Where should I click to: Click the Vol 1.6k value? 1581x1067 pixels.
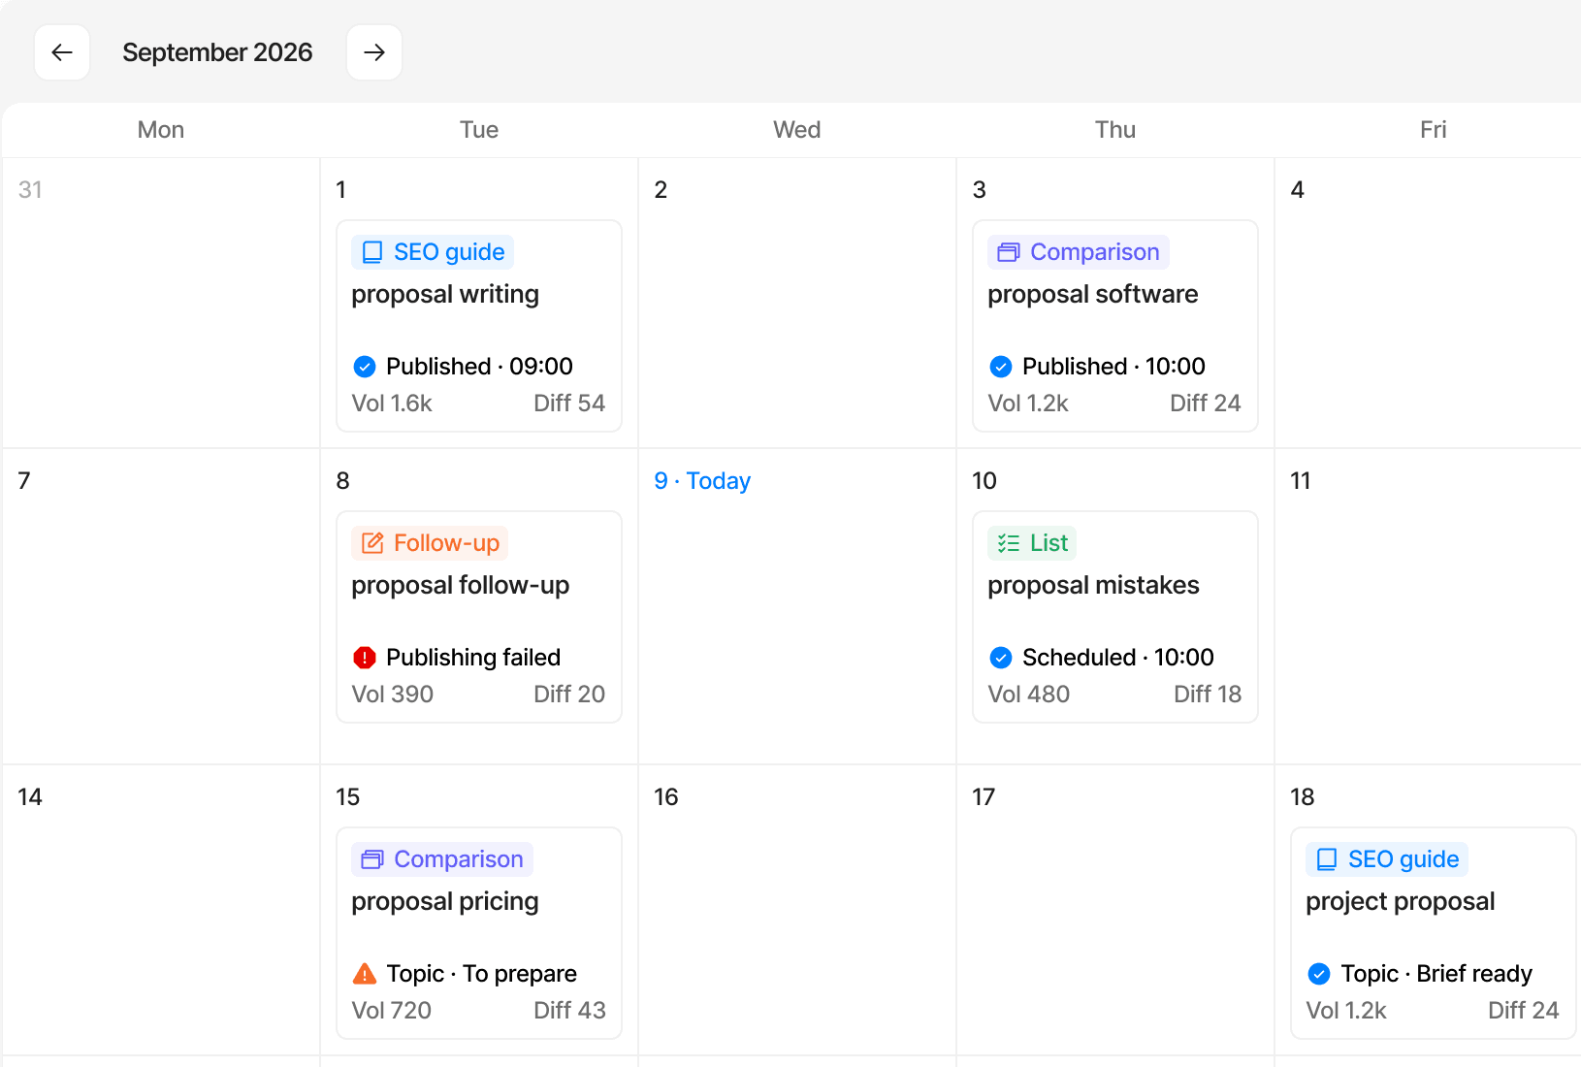tap(392, 404)
